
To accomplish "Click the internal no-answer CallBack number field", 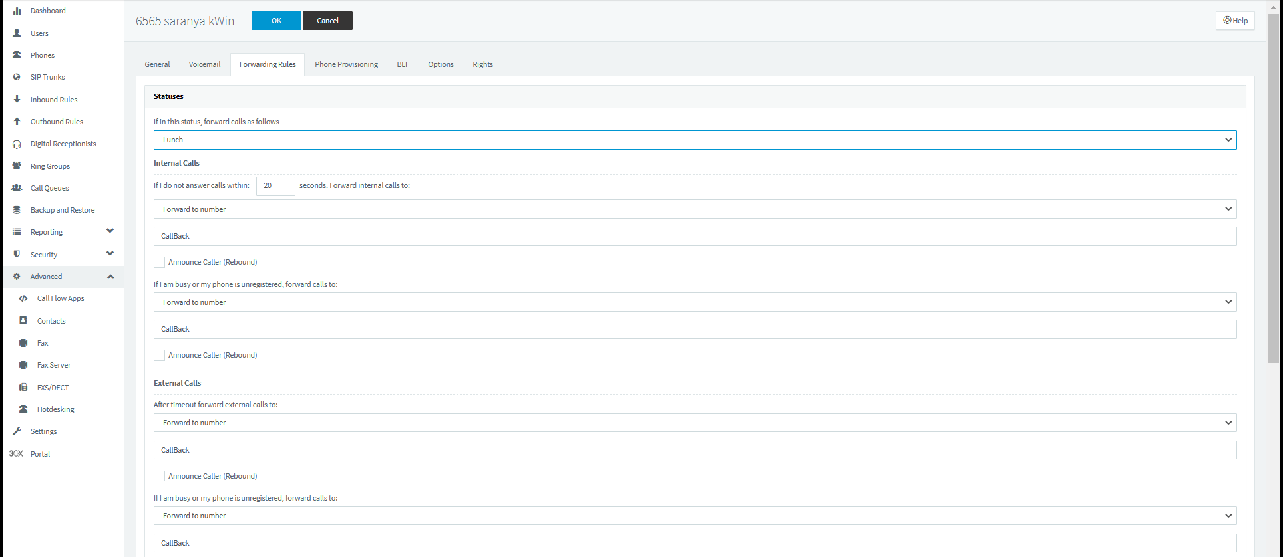I will pyautogui.click(x=695, y=236).
